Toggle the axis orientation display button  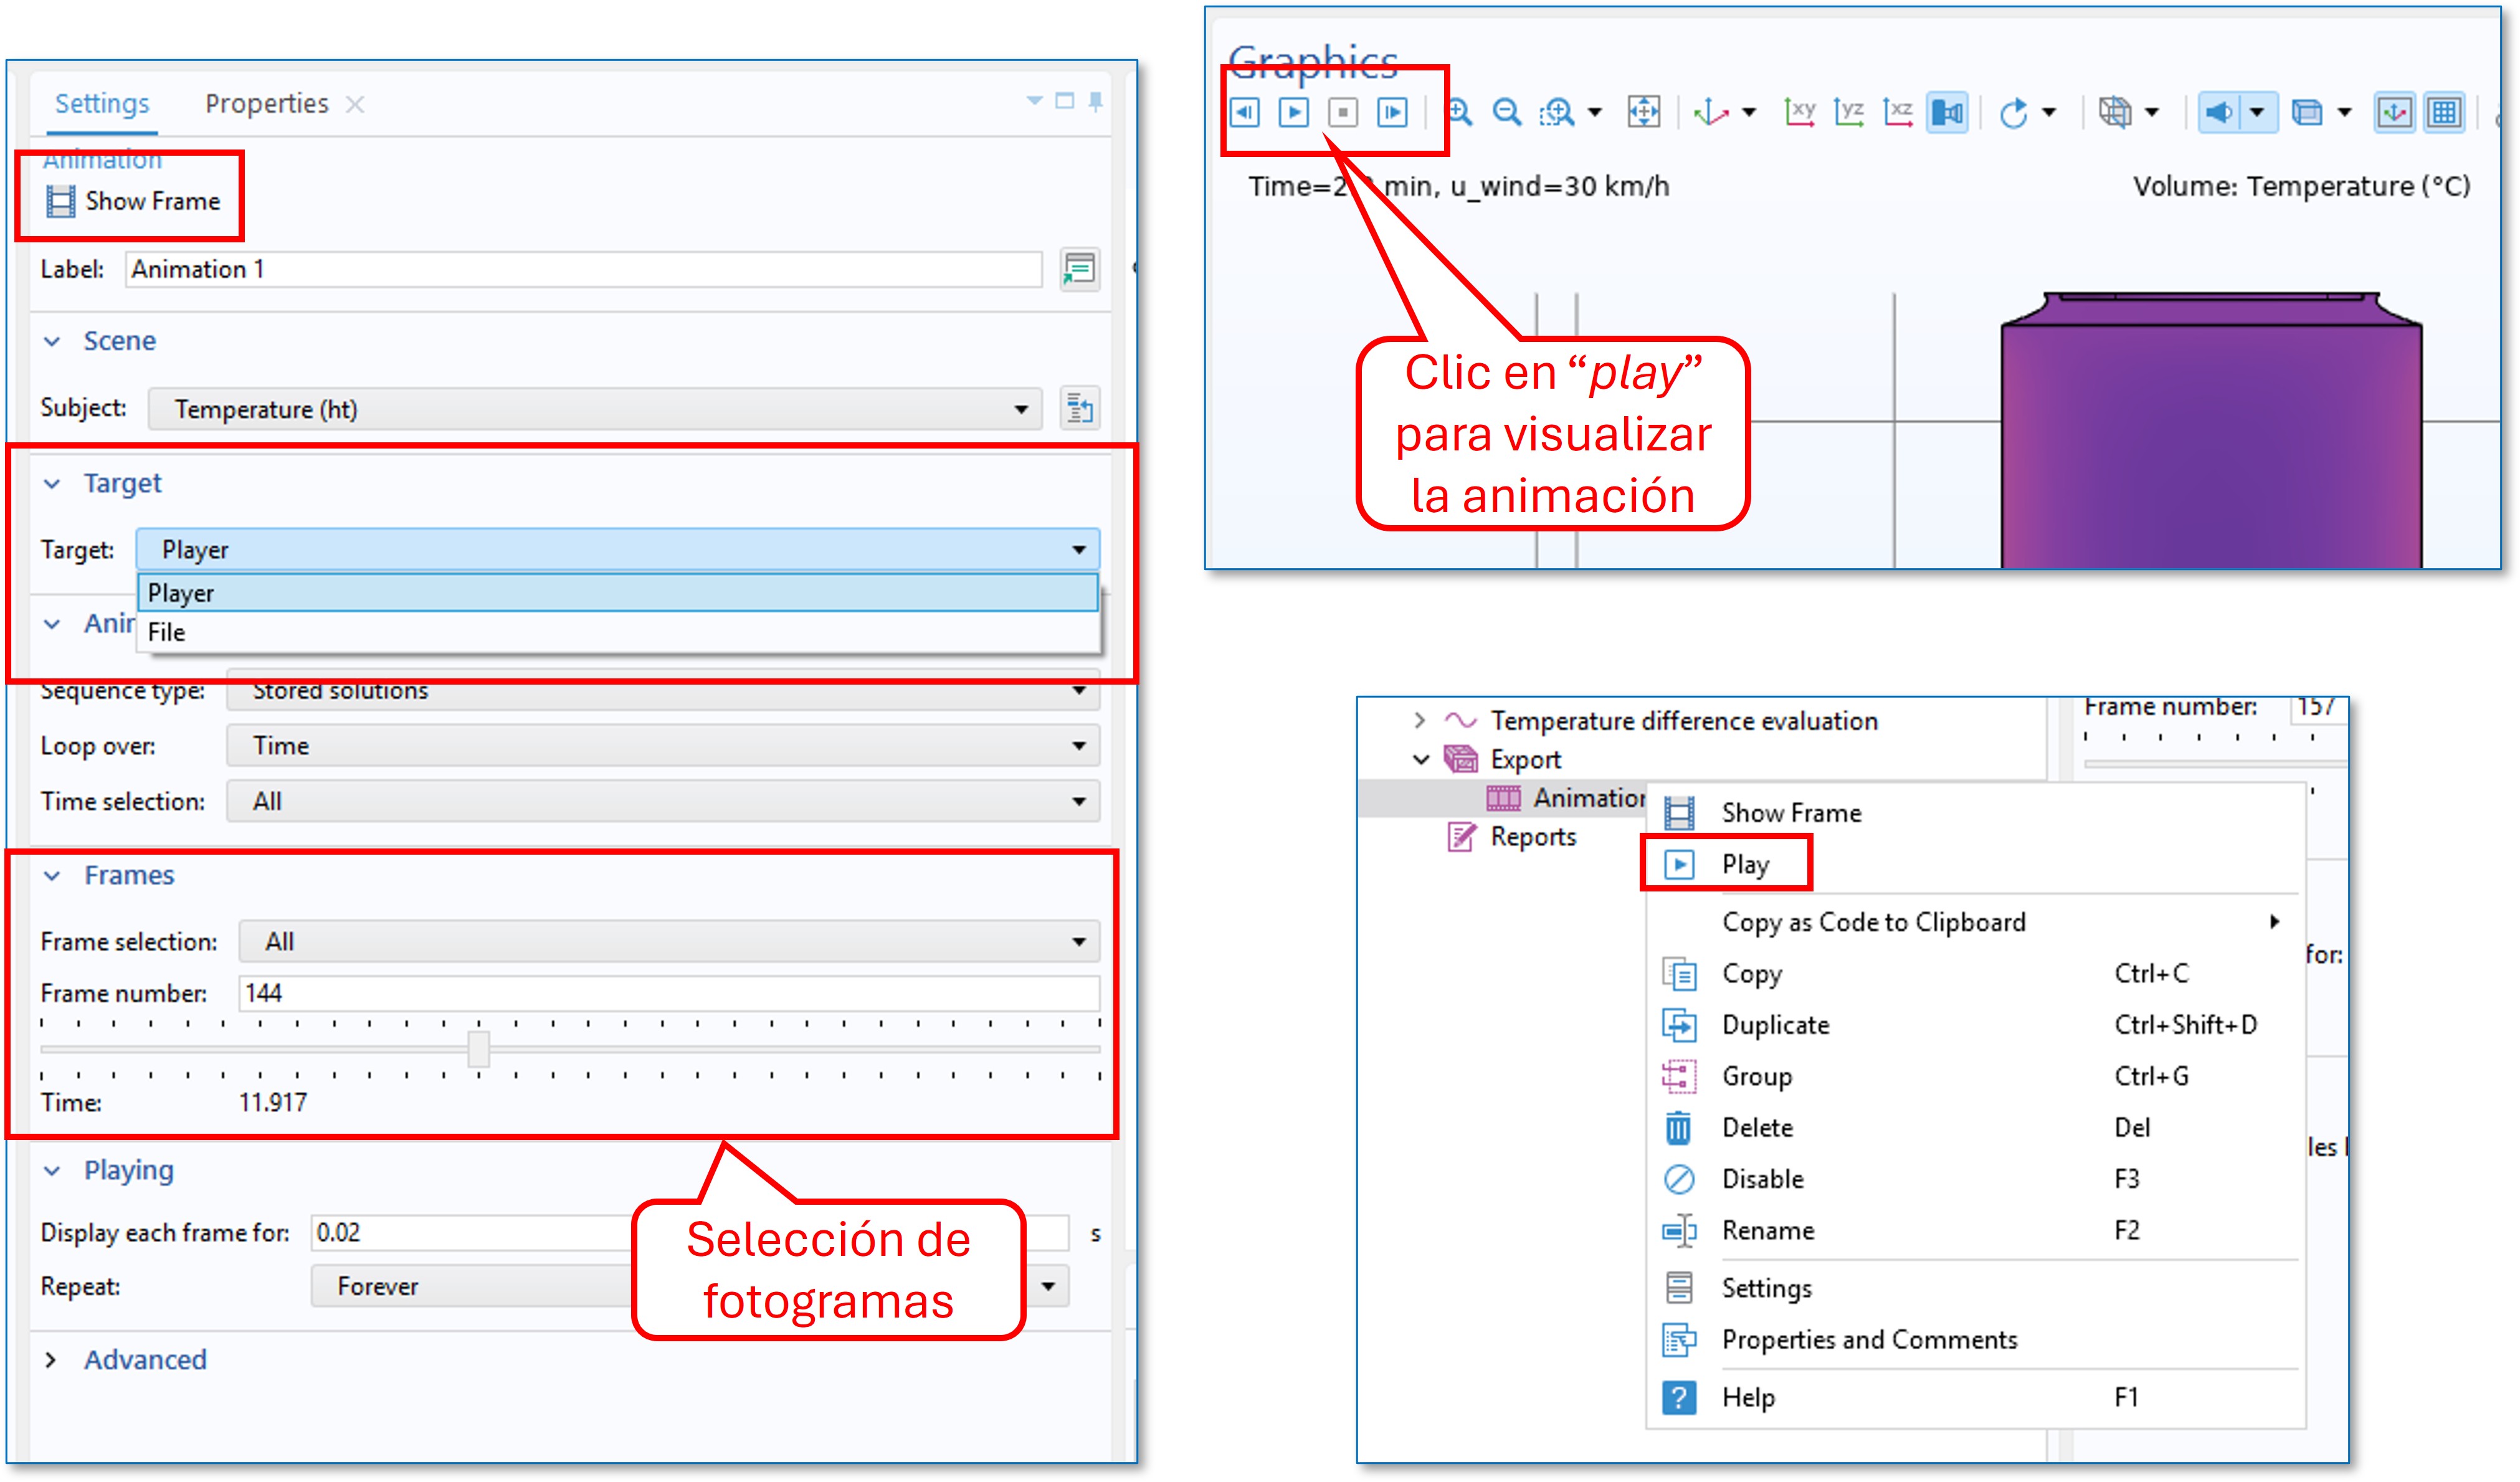2394,112
